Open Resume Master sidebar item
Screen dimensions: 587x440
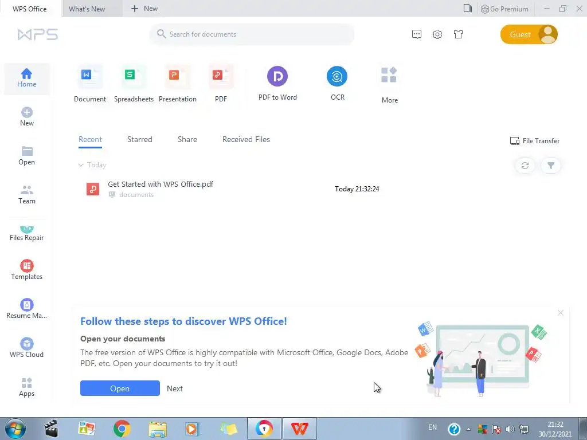26,309
